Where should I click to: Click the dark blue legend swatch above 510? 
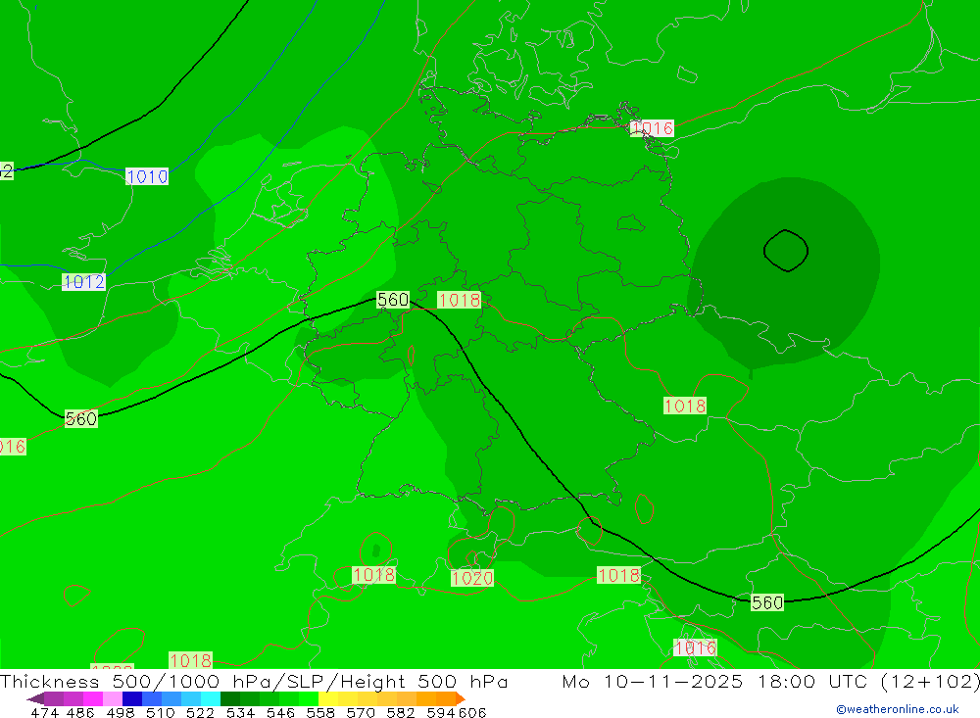click(x=132, y=698)
